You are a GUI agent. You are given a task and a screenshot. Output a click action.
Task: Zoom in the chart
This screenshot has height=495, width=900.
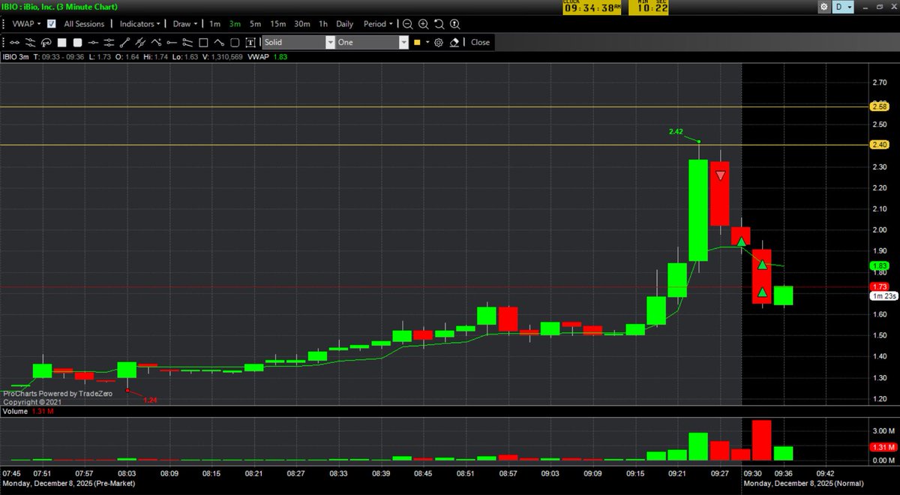coord(424,24)
